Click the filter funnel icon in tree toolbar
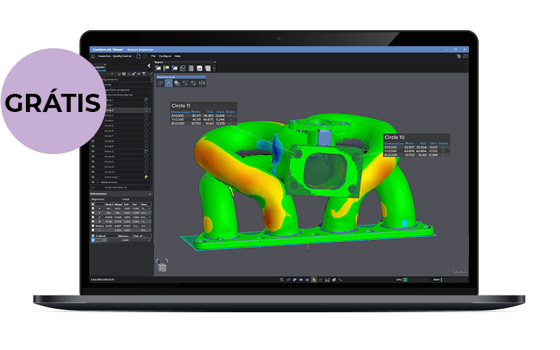The width and height of the screenshot is (560, 350). (x=143, y=73)
